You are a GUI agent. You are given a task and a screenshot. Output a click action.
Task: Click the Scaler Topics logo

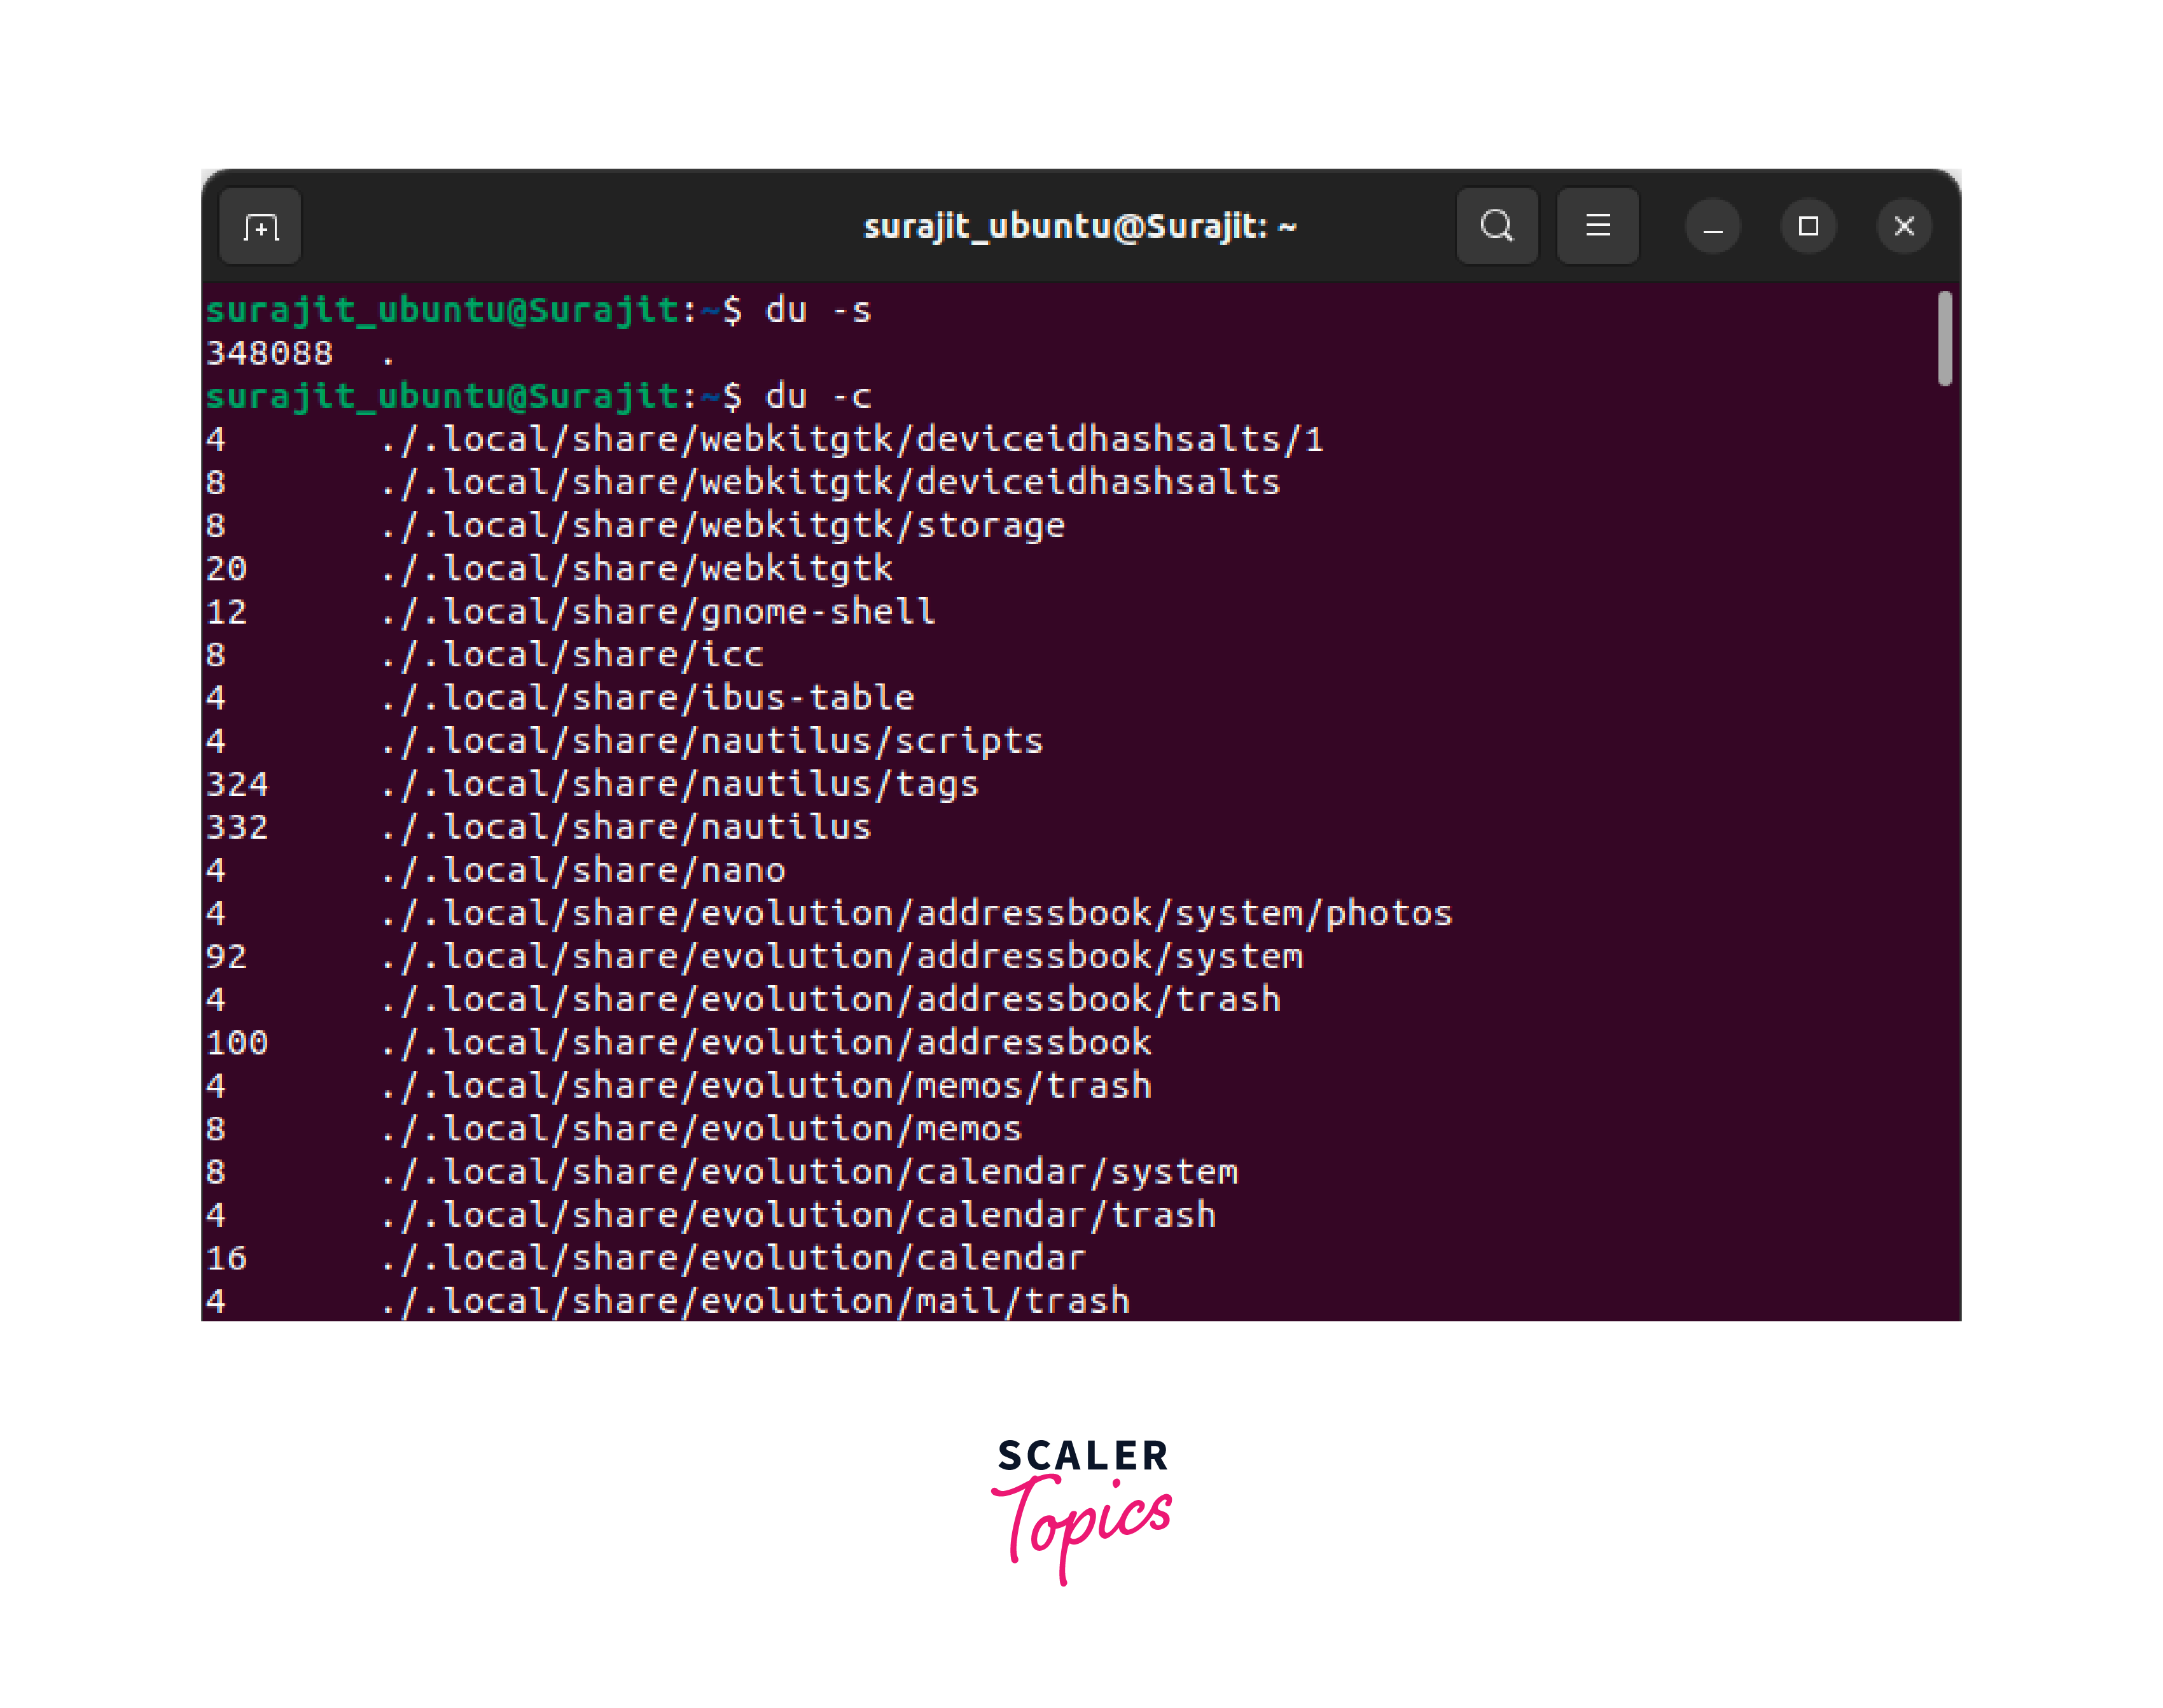coord(1081,1508)
